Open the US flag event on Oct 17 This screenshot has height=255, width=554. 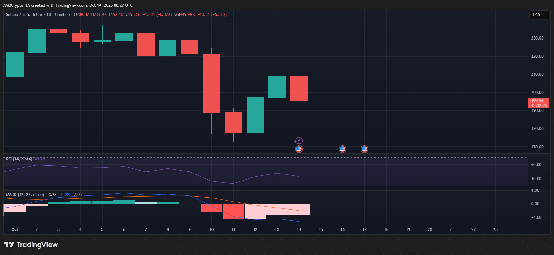[364, 149]
